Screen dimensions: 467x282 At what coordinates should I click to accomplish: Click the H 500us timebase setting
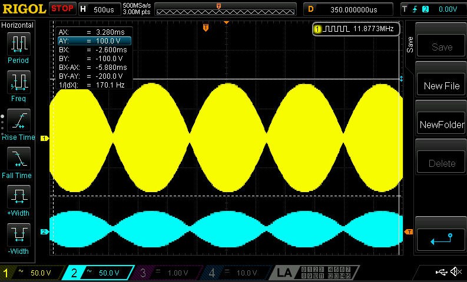(x=97, y=9)
